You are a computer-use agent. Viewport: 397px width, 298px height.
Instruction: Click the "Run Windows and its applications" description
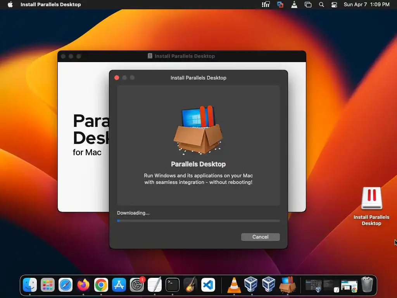[x=198, y=178]
